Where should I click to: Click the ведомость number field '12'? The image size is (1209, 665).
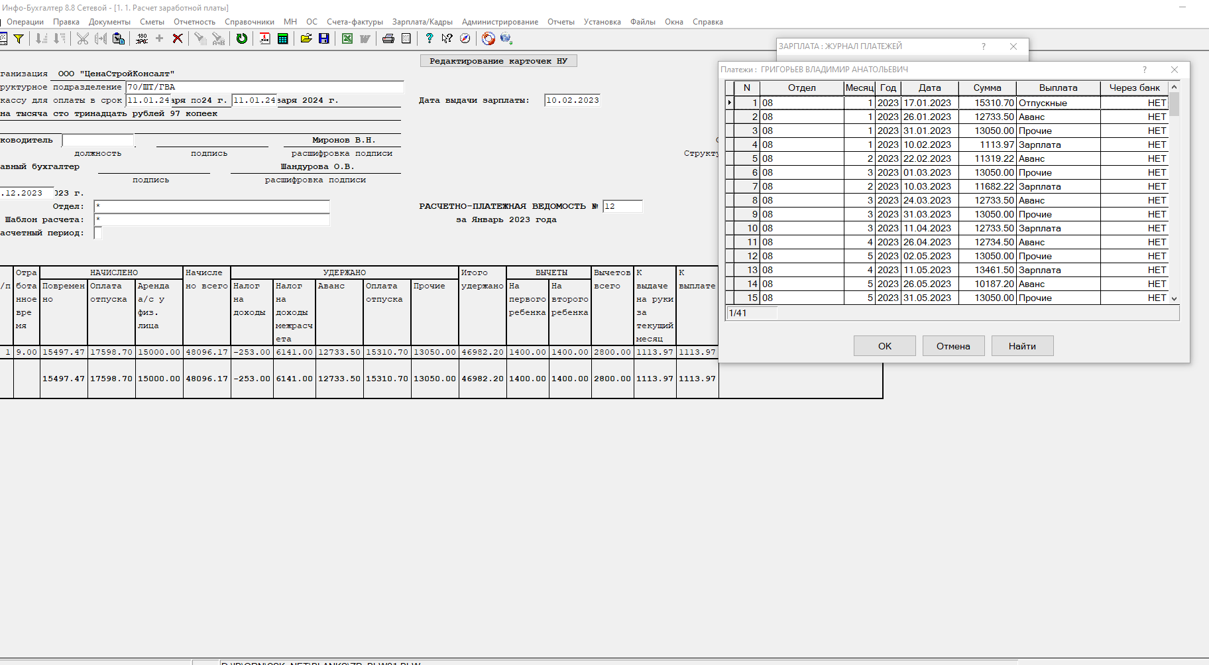[622, 206]
